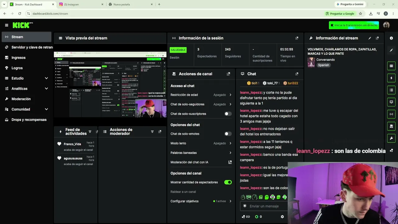
Task: Toggle the stream preview widget in the right rail
Action: 391,66
